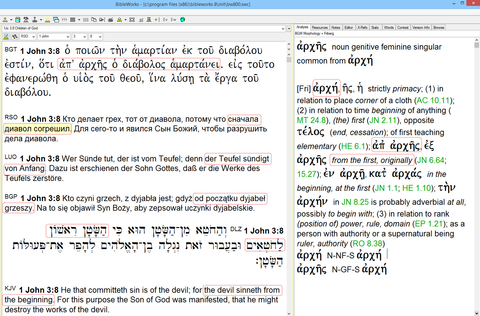480x316 pixels.
Task: Switch to the Browse tab
Action: tap(439, 28)
